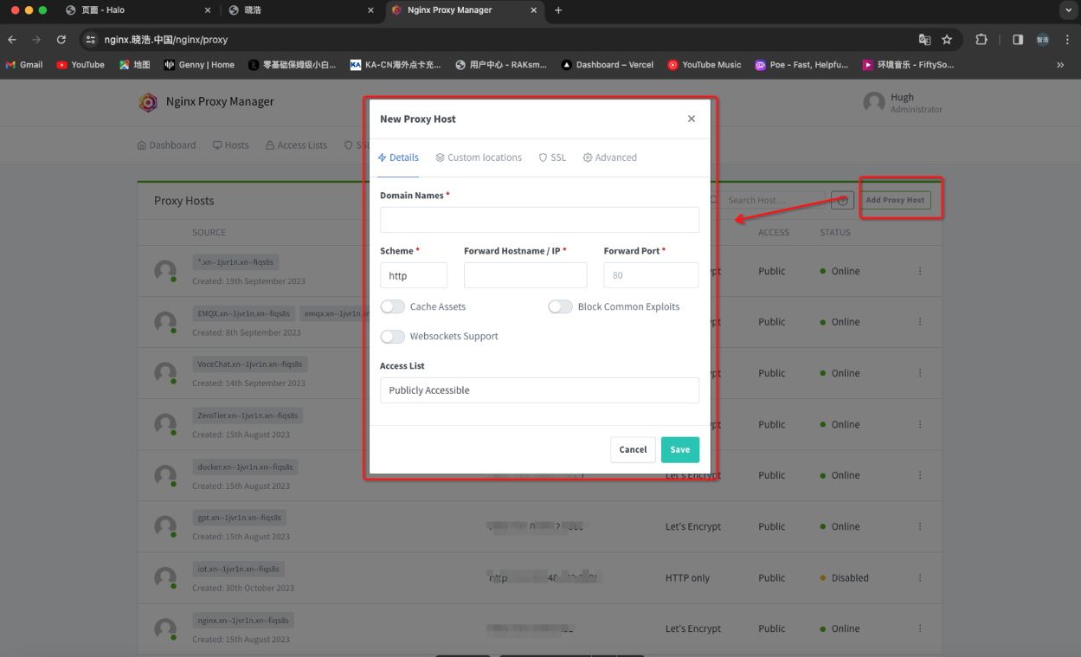Turn on Block Common Exploits switch
1081x657 pixels.
[x=560, y=306]
